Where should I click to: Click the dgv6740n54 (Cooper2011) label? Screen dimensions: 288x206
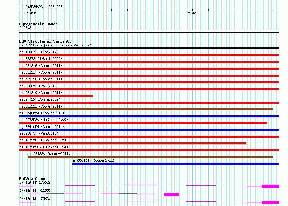42,113
